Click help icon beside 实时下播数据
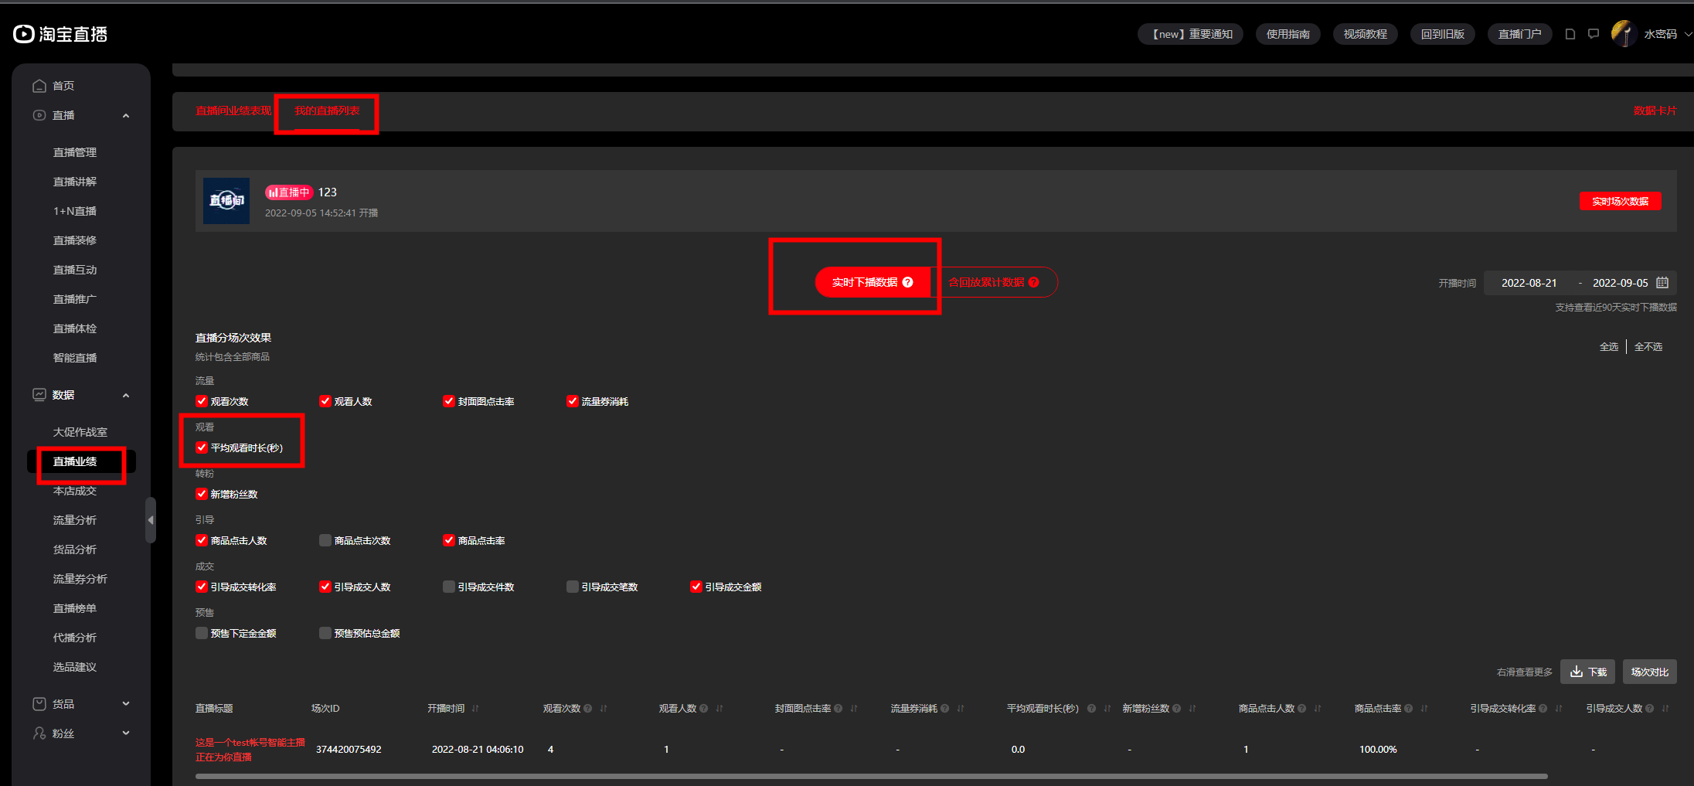This screenshot has height=786, width=1694. click(x=908, y=282)
